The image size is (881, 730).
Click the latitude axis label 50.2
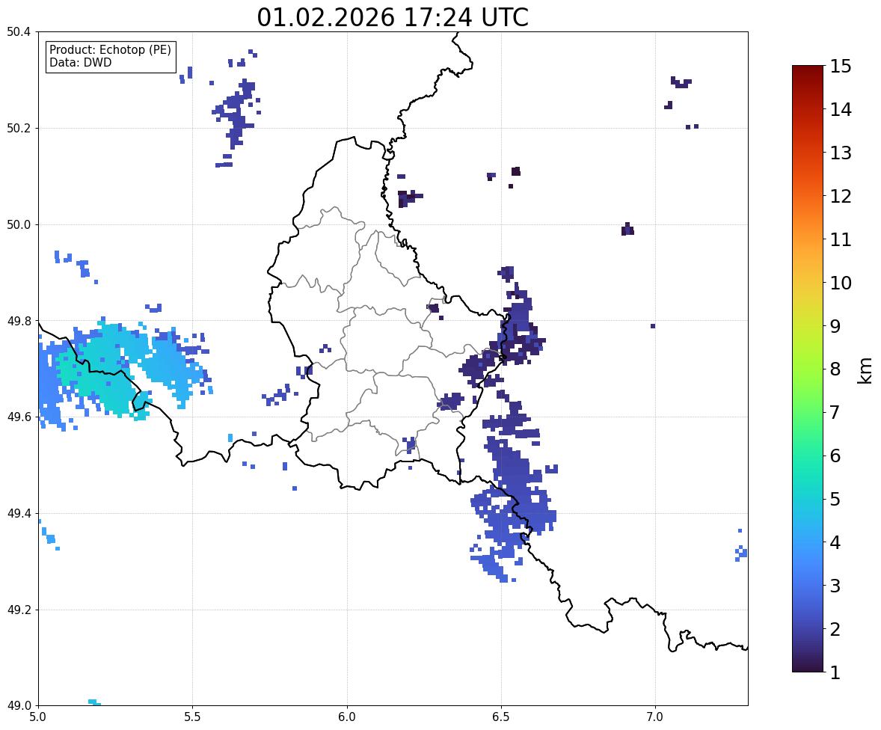coord(19,128)
